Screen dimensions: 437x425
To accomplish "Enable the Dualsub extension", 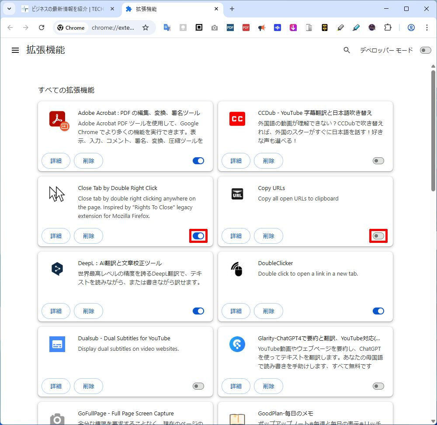I will tap(198, 386).
